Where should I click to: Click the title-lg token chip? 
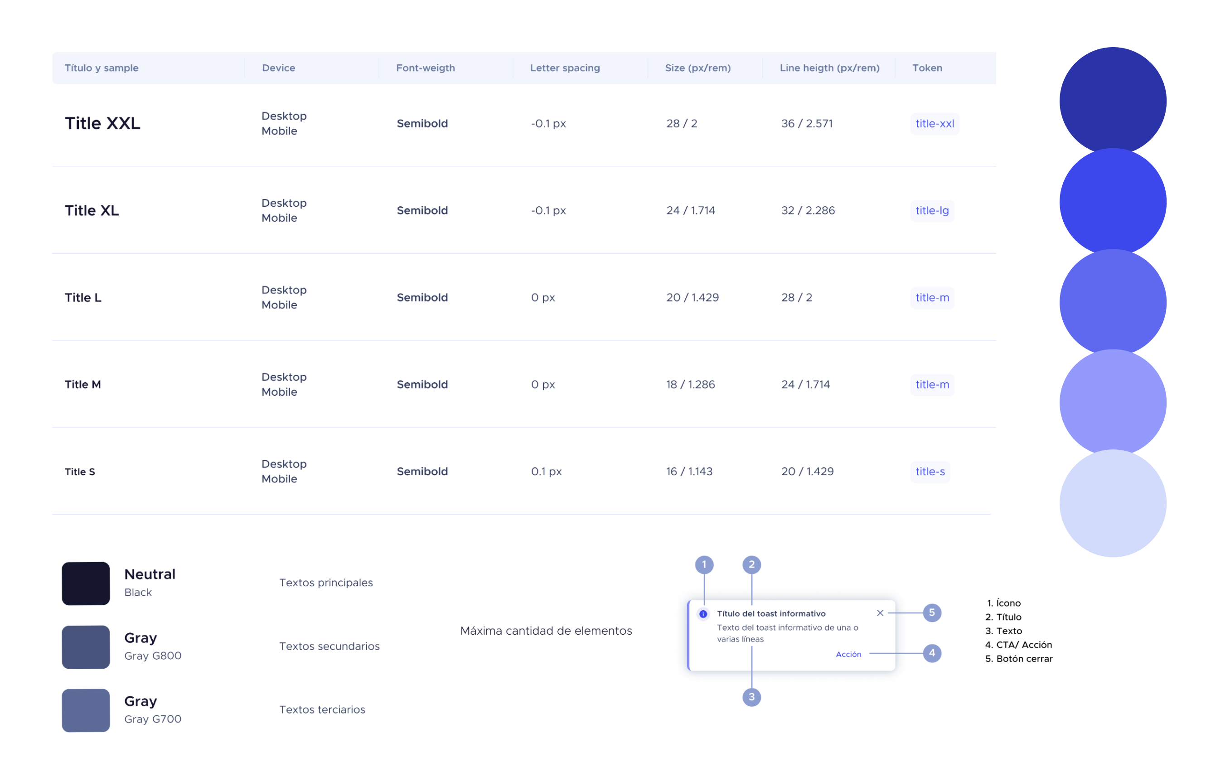932,210
